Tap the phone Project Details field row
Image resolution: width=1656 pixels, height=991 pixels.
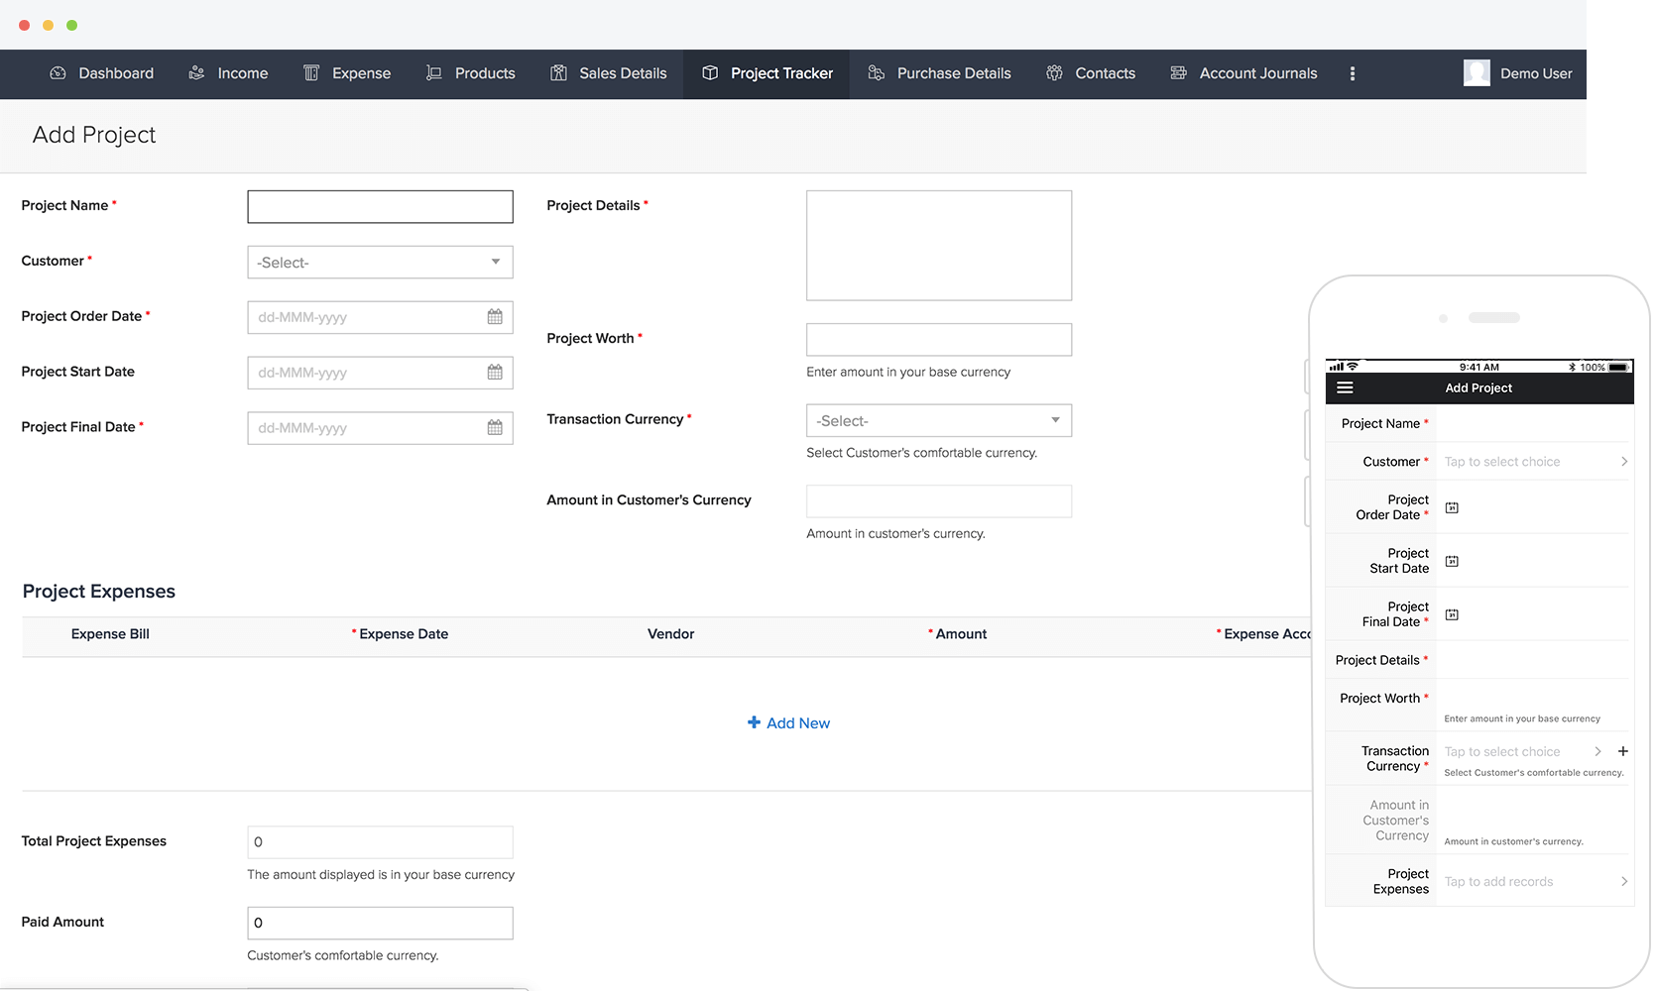click(1479, 660)
